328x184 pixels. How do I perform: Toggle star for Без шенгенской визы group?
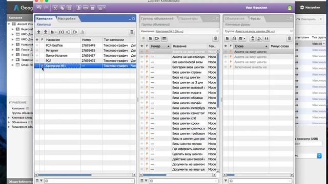[142, 62]
